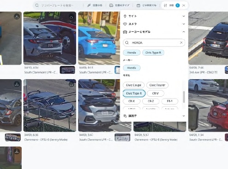Click the blue filter count badge

click(x=178, y=6)
